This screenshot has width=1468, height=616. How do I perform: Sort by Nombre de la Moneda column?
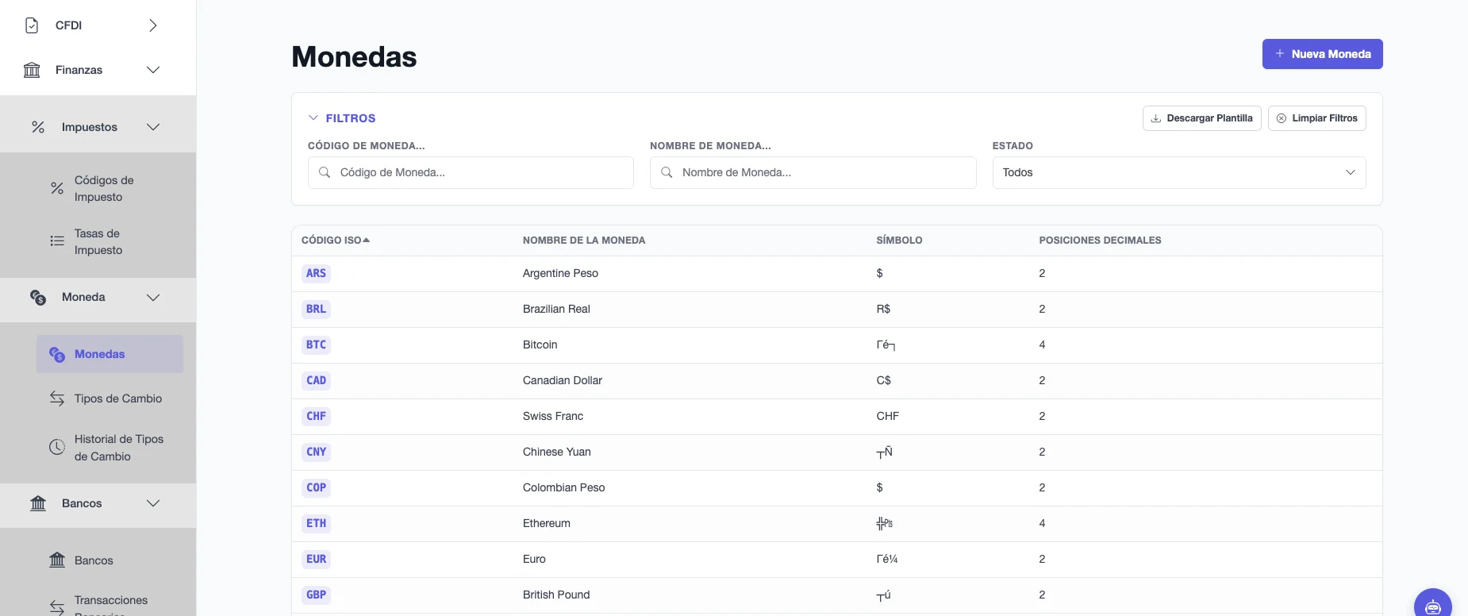pyautogui.click(x=584, y=240)
